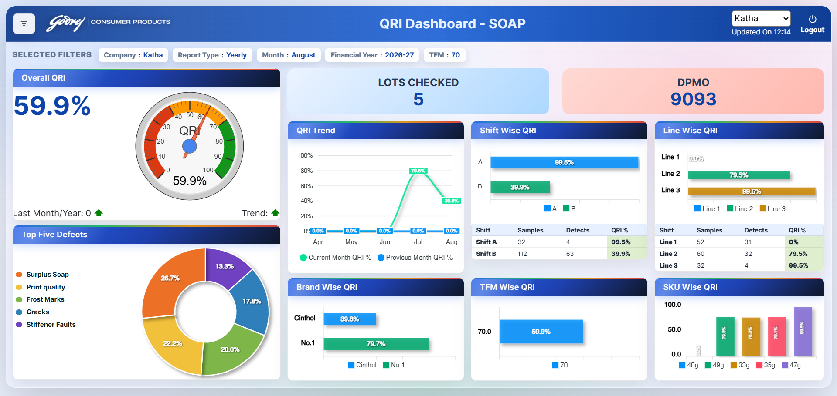Toggle Line 1 legend in Line Wise QRI
The width and height of the screenshot is (837, 396).
point(707,209)
